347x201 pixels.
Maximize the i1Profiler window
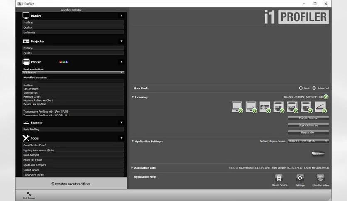[x=315, y=4]
